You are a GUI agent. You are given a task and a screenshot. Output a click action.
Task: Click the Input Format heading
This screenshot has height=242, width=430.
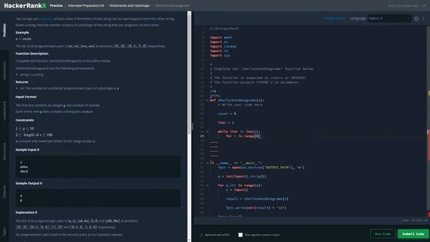pos(26,97)
